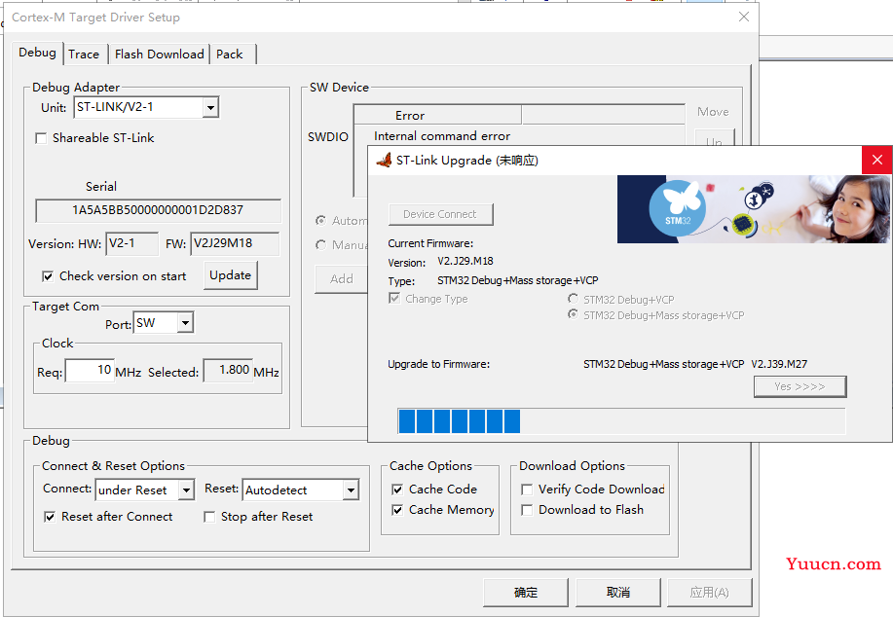Screen dimensions: 893x617
Task: Click the FW version field V2J29M18
Action: [235, 243]
